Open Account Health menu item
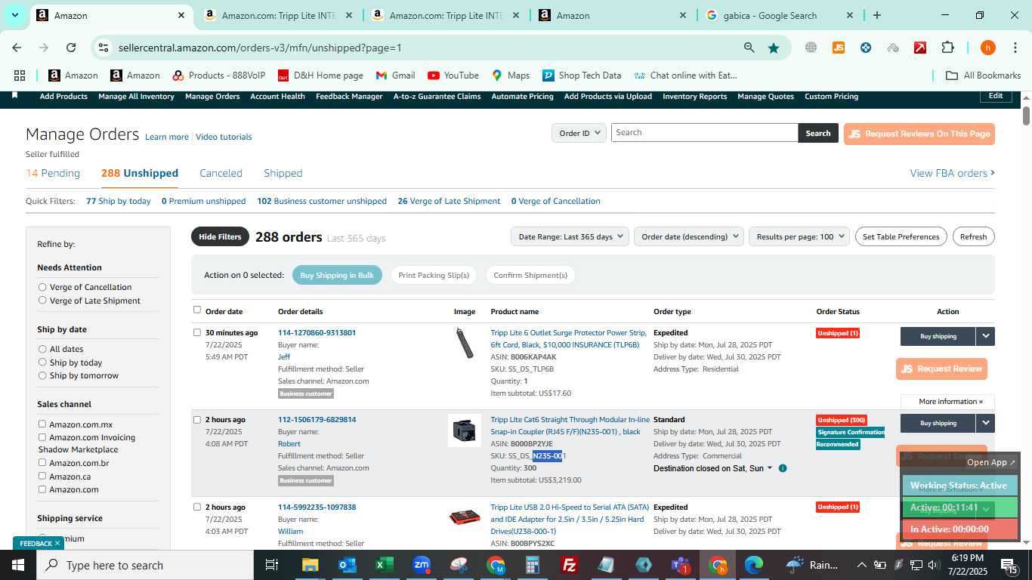 click(x=277, y=96)
